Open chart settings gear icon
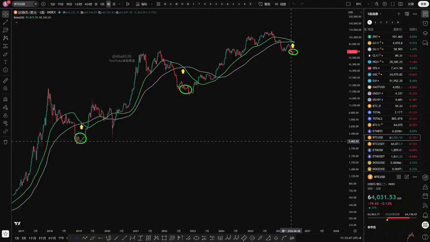Image resolution: width=430 pixels, height=242 pixels. [384, 4]
